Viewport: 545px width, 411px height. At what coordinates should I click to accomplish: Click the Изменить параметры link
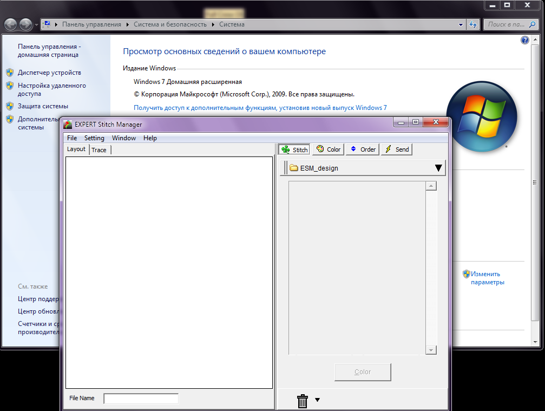tap(487, 278)
